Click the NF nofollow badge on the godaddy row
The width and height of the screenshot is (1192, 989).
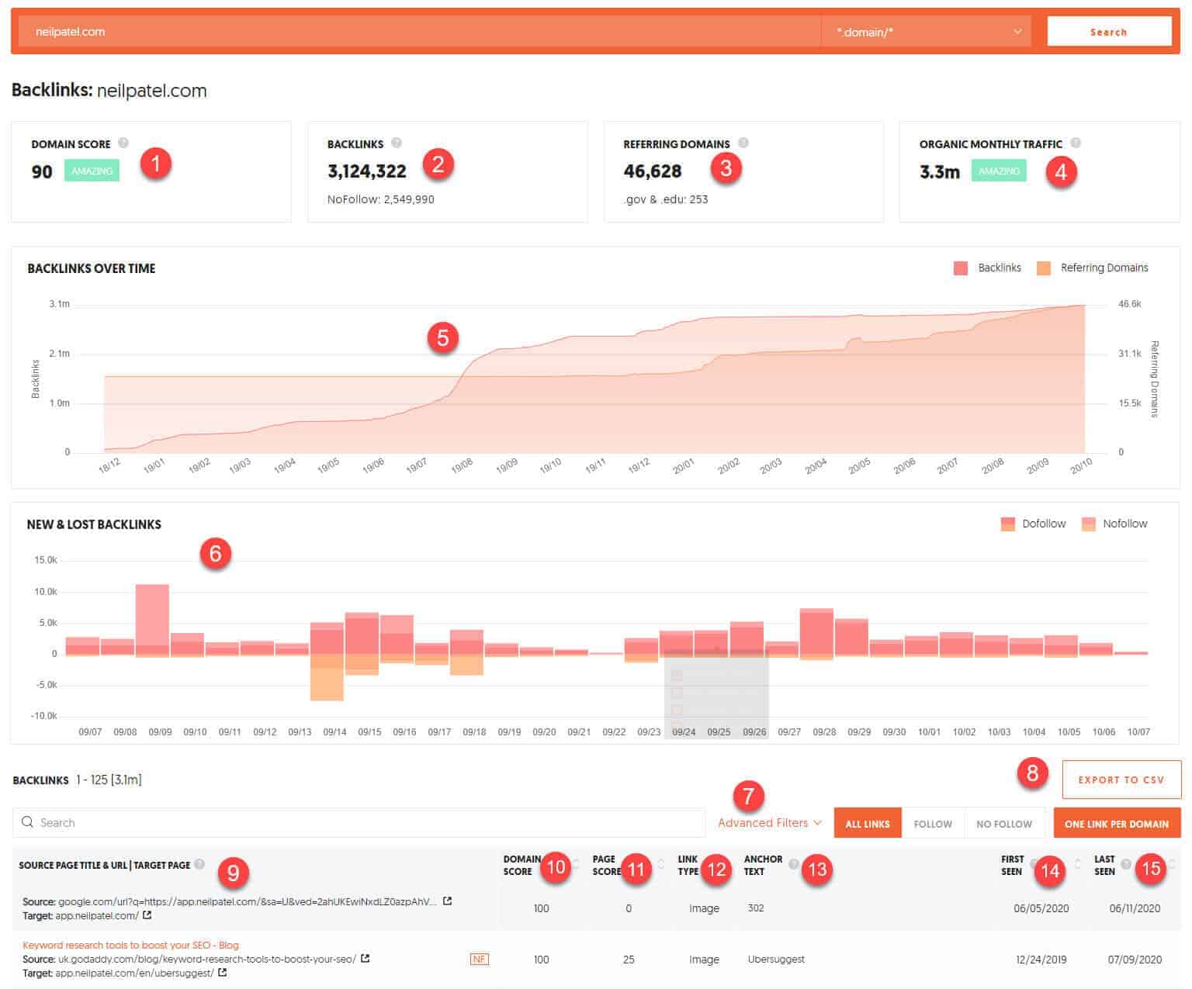click(480, 960)
